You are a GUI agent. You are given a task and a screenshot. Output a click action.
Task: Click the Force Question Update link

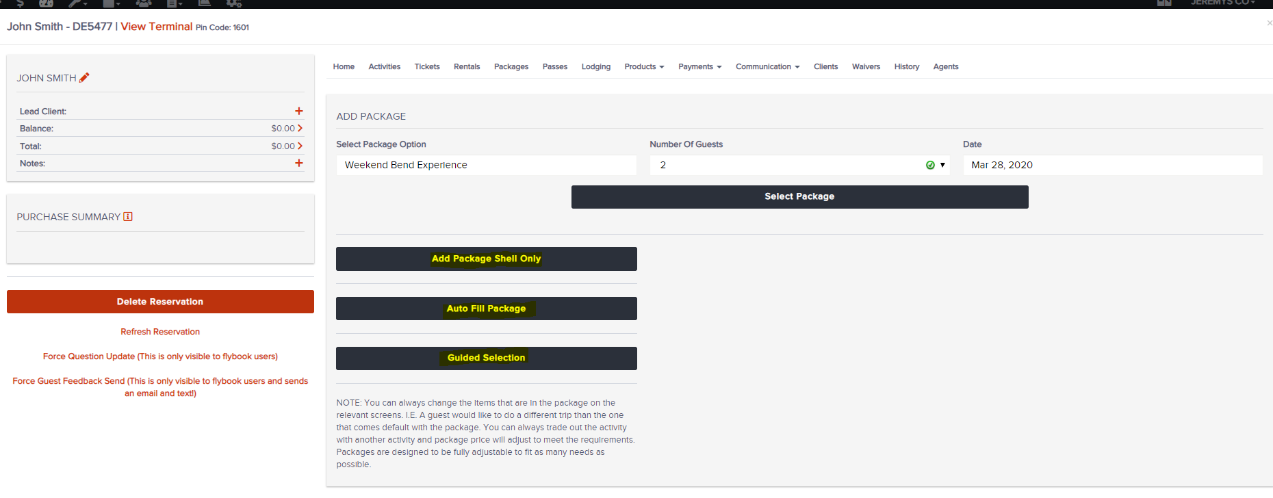coord(160,356)
